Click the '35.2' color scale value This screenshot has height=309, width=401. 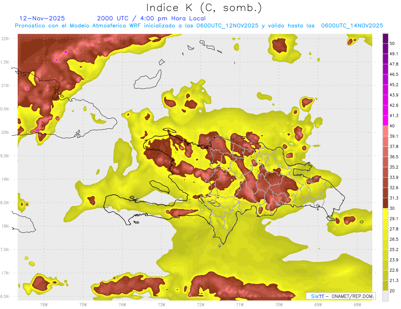click(x=394, y=167)
